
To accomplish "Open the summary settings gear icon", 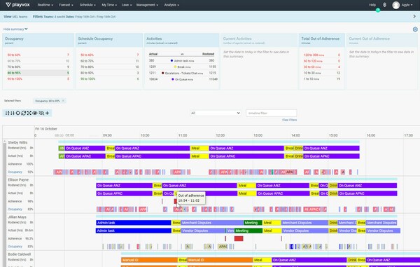I will pyautogui.click(x=415, y=29).
